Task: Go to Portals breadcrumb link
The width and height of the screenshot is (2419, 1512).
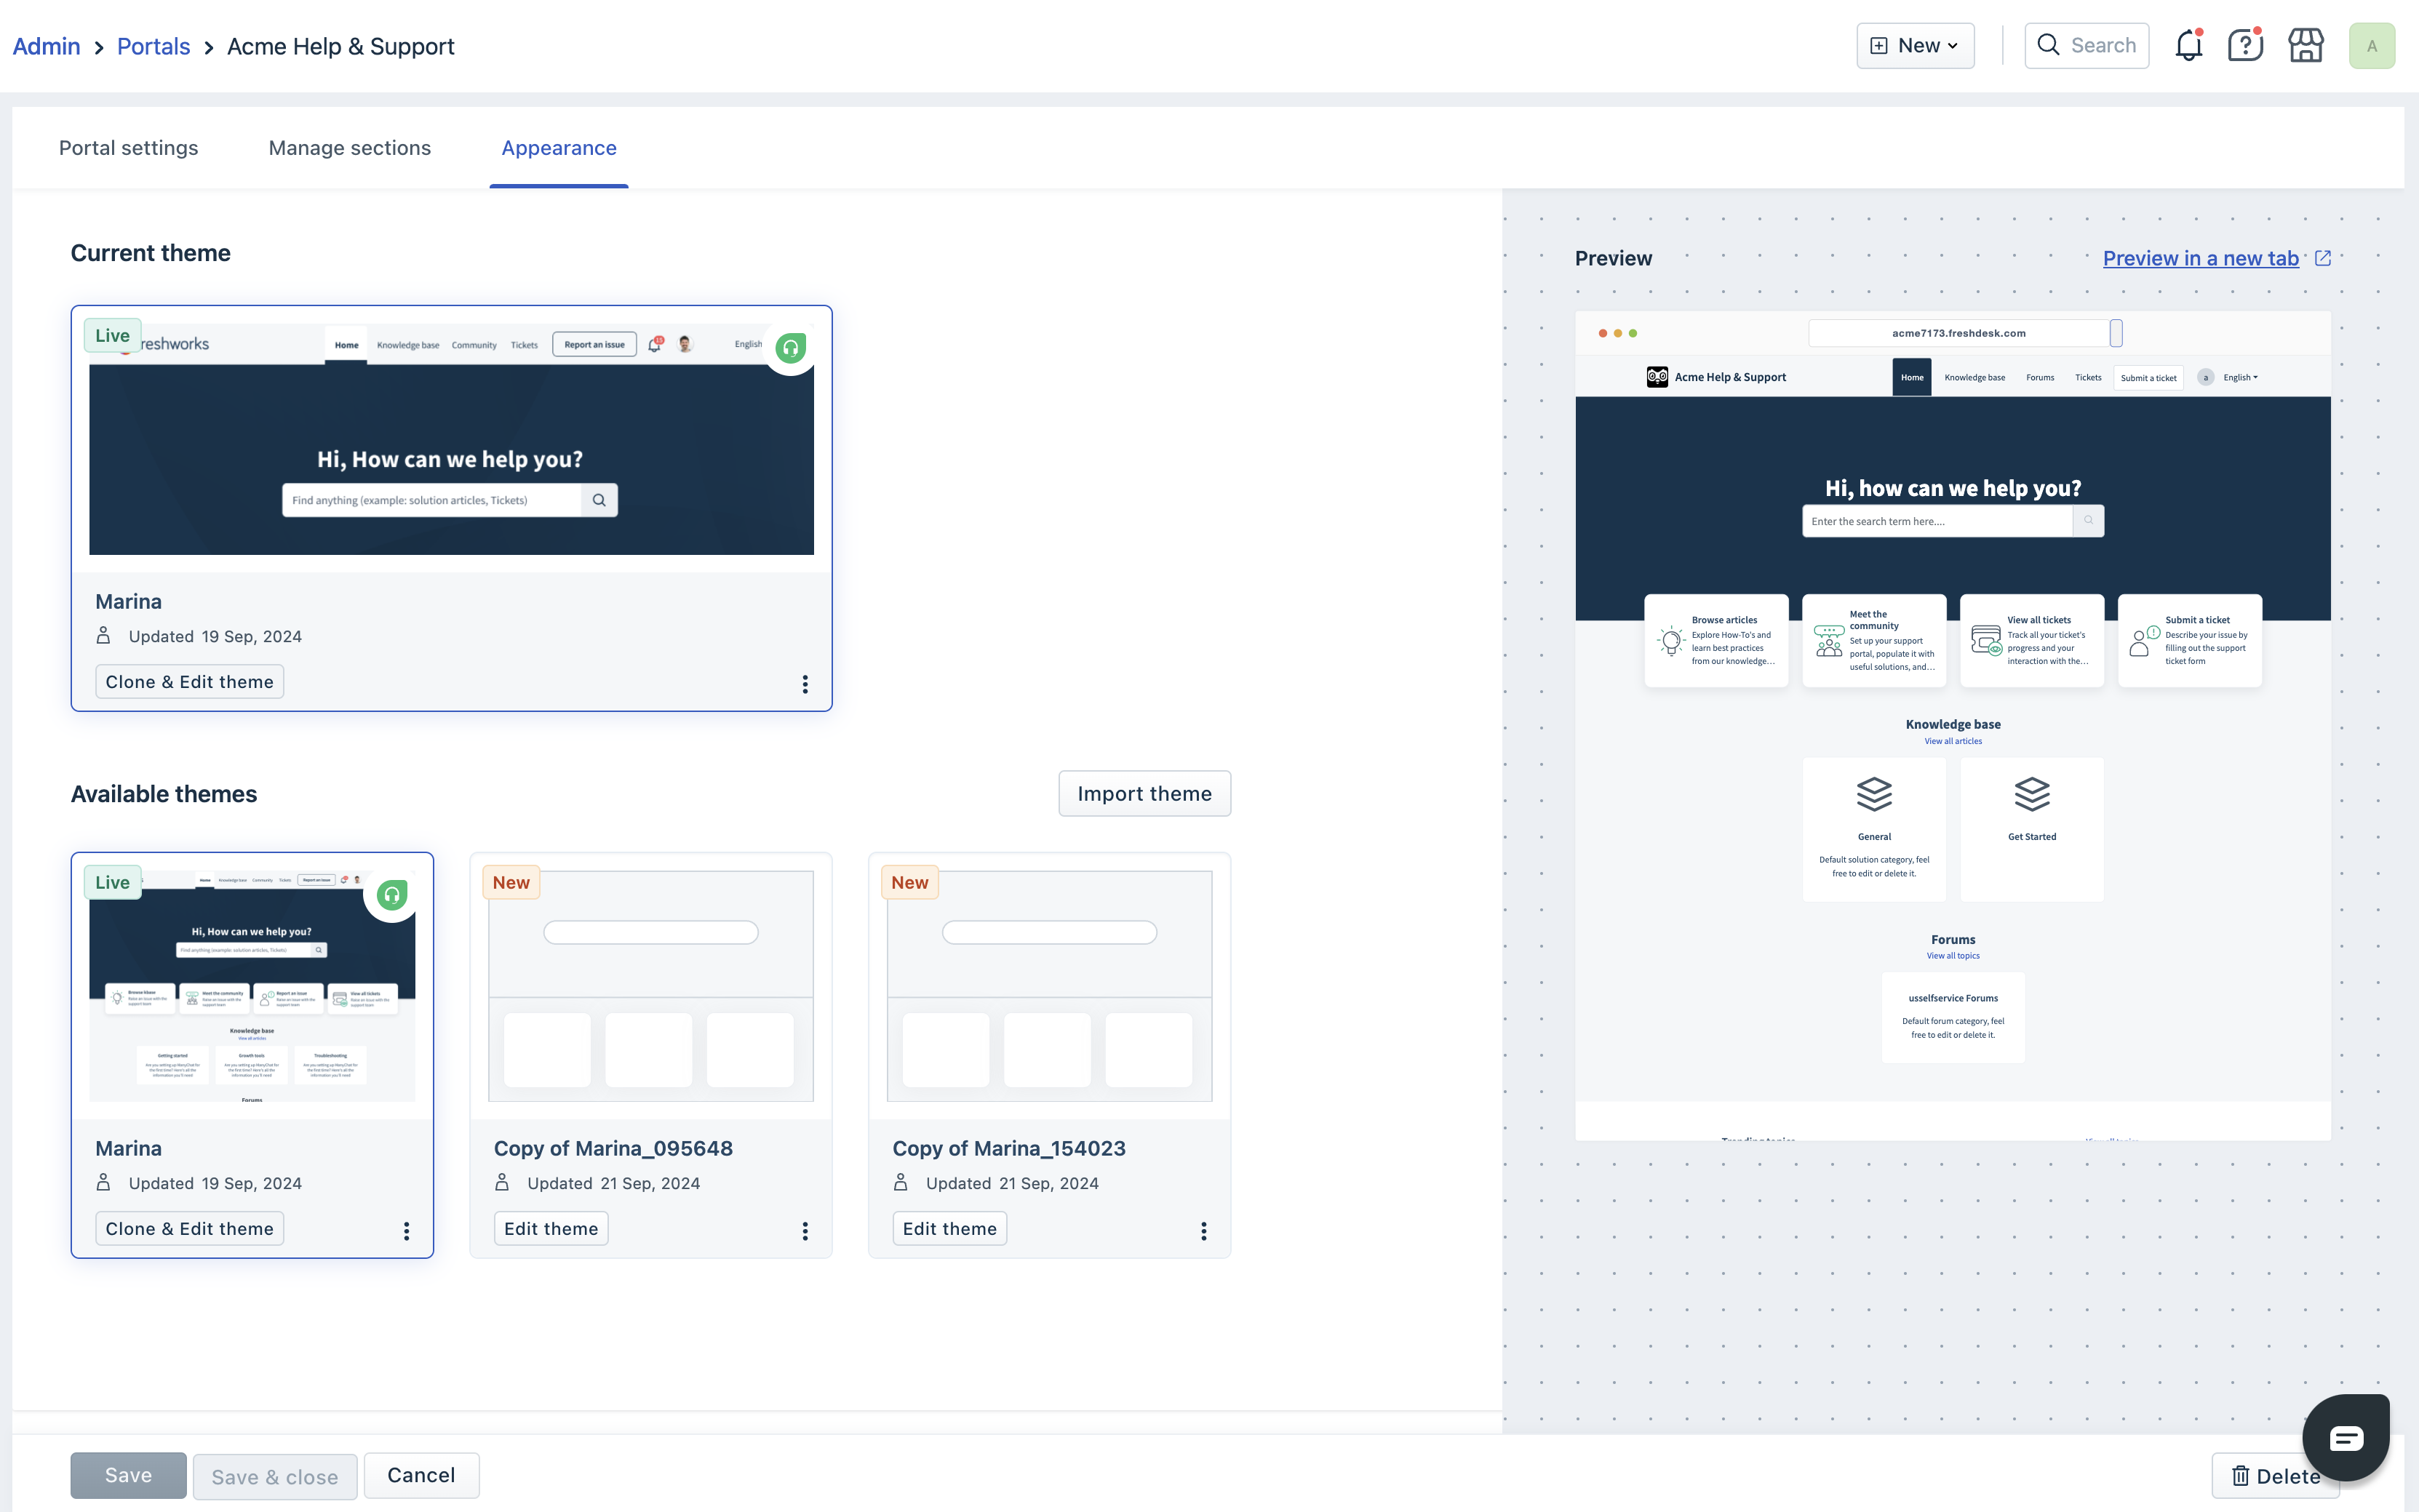Action: tap(153, 47)
